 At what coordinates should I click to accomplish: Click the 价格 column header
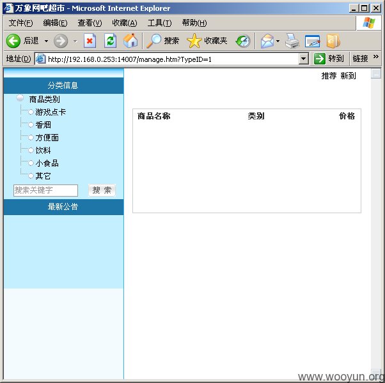click(347, 116)
